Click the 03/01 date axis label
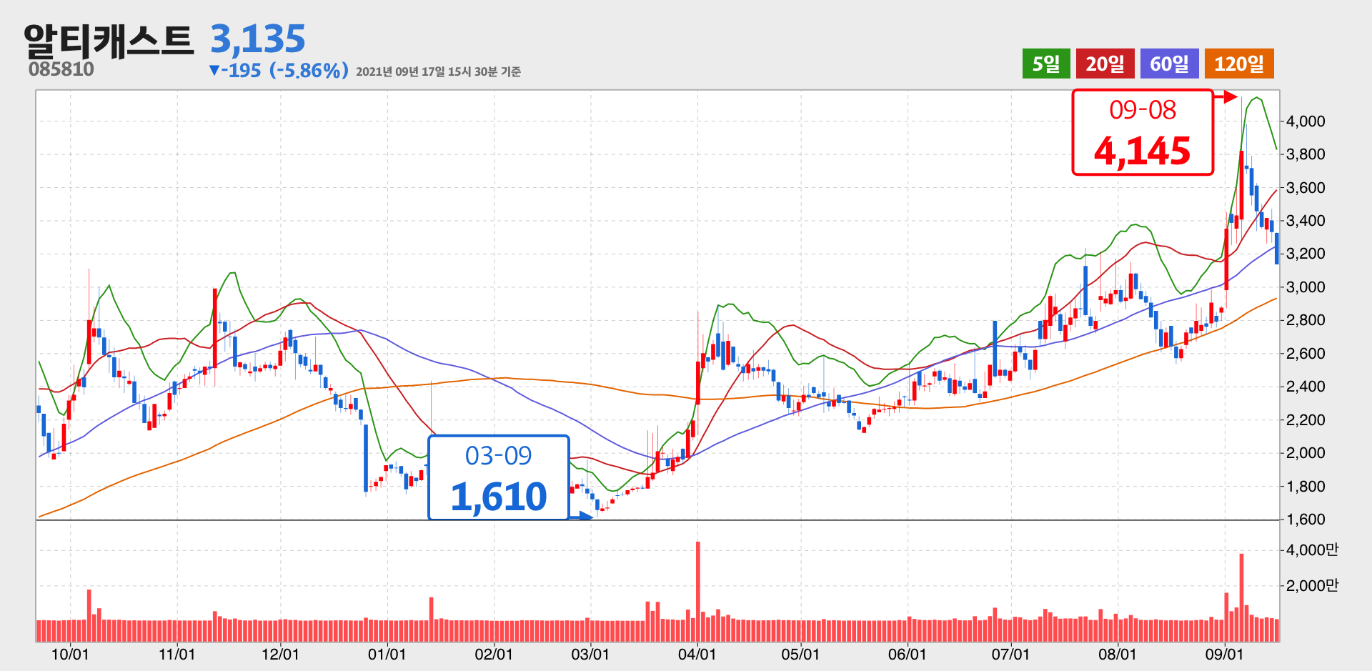This screenshot has width=1372, height=671. point(590,654)
